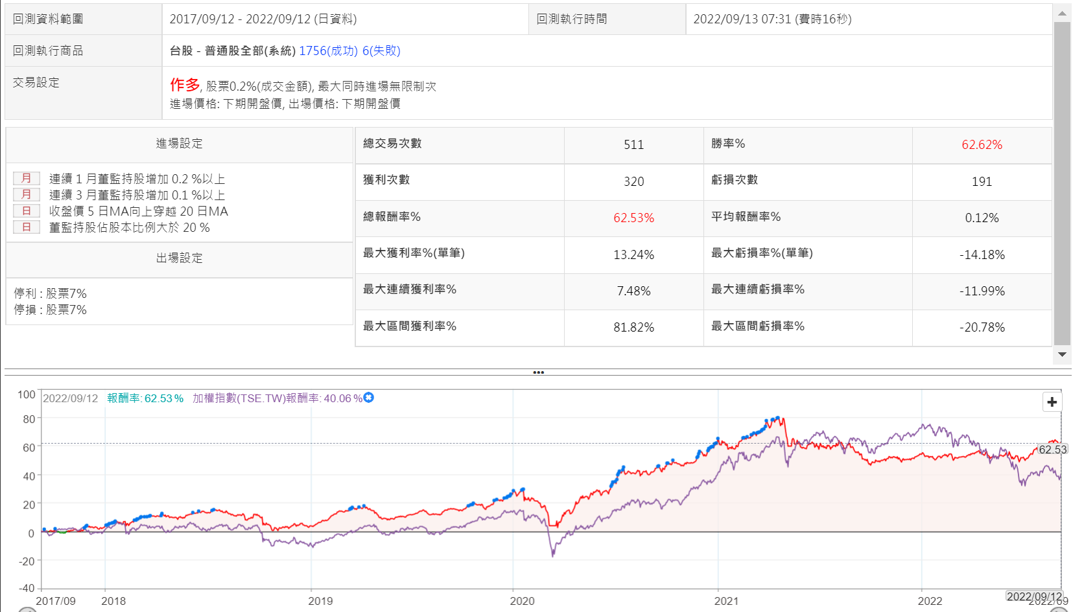The image size is (1073, 612).
Task: Click the 日 badge beside 董監持股佔股本比例
Action: click(27, 227)
